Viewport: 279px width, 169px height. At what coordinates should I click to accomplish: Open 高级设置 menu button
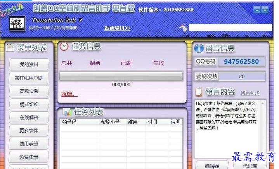(x=29, y=91)
